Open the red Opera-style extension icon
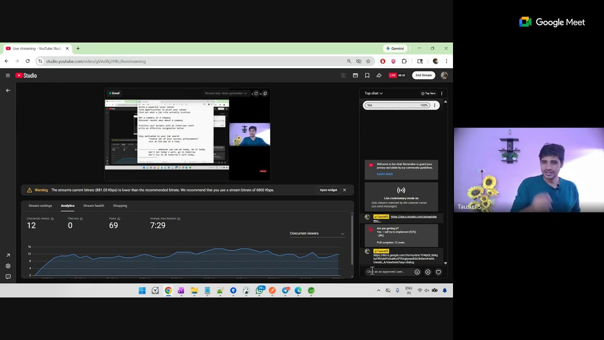The height and width of the screenshot is (340, 604). pos(383,61)
